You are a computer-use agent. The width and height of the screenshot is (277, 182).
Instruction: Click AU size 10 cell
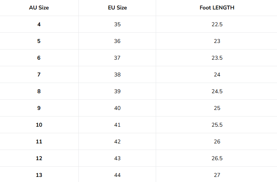(x=39, y=125)
